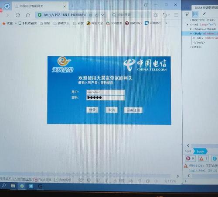Expand the bookmarks bar overflow arrows
This screenshot has height=197, width=218.
tap(167, 23)
